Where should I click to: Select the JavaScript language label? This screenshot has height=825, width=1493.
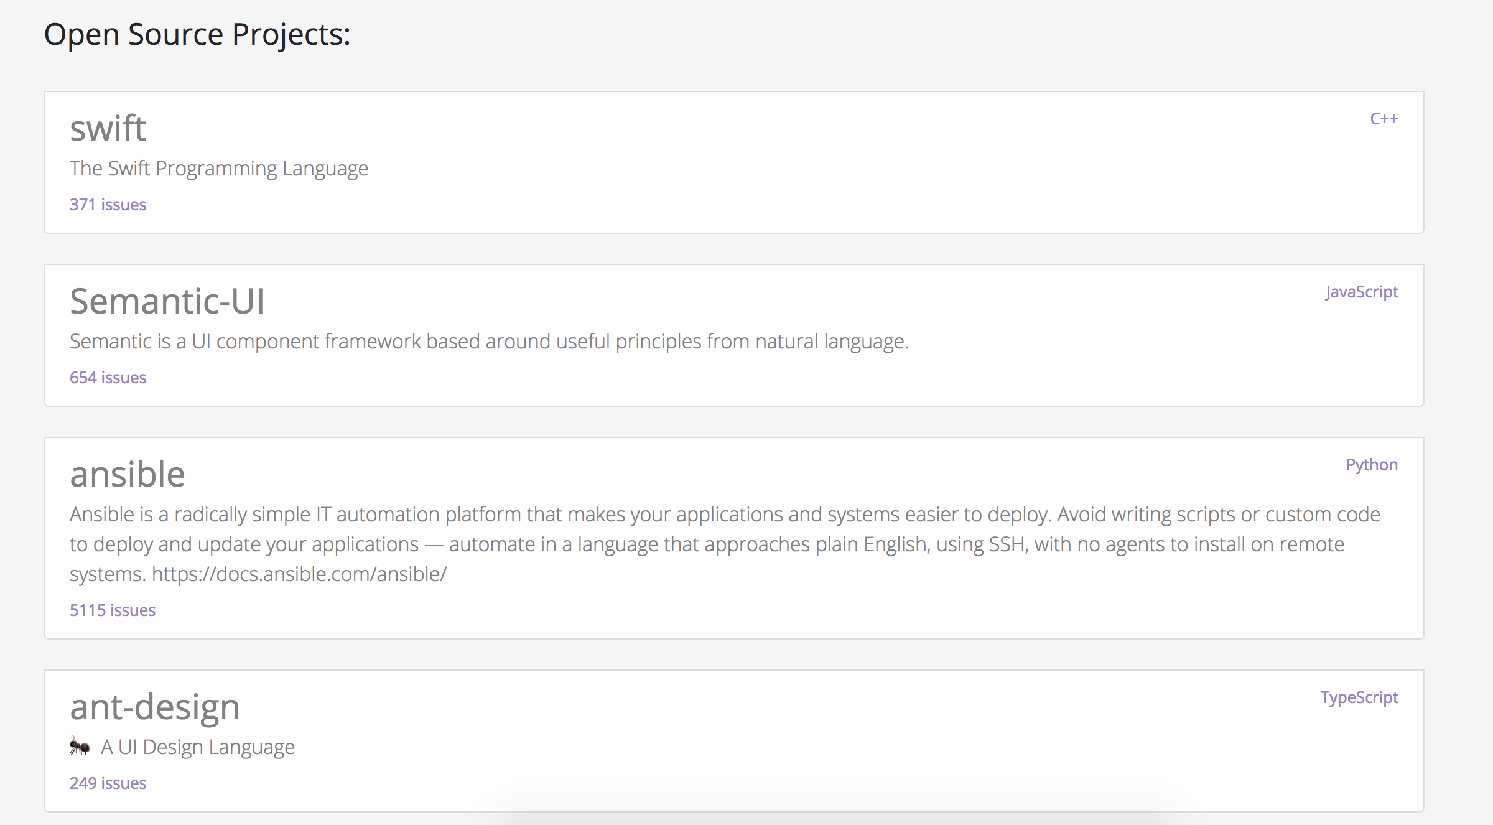click(1361, 292)
